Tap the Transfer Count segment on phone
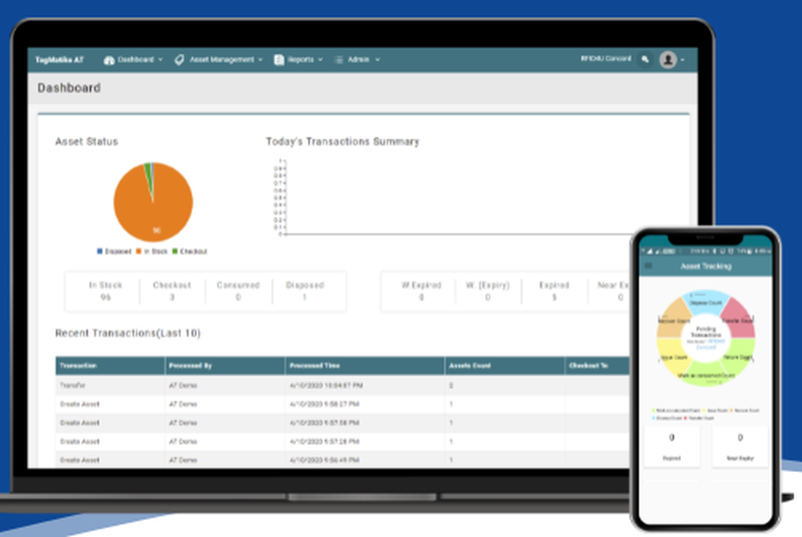802x537 pixels. [x=738, y=319]
